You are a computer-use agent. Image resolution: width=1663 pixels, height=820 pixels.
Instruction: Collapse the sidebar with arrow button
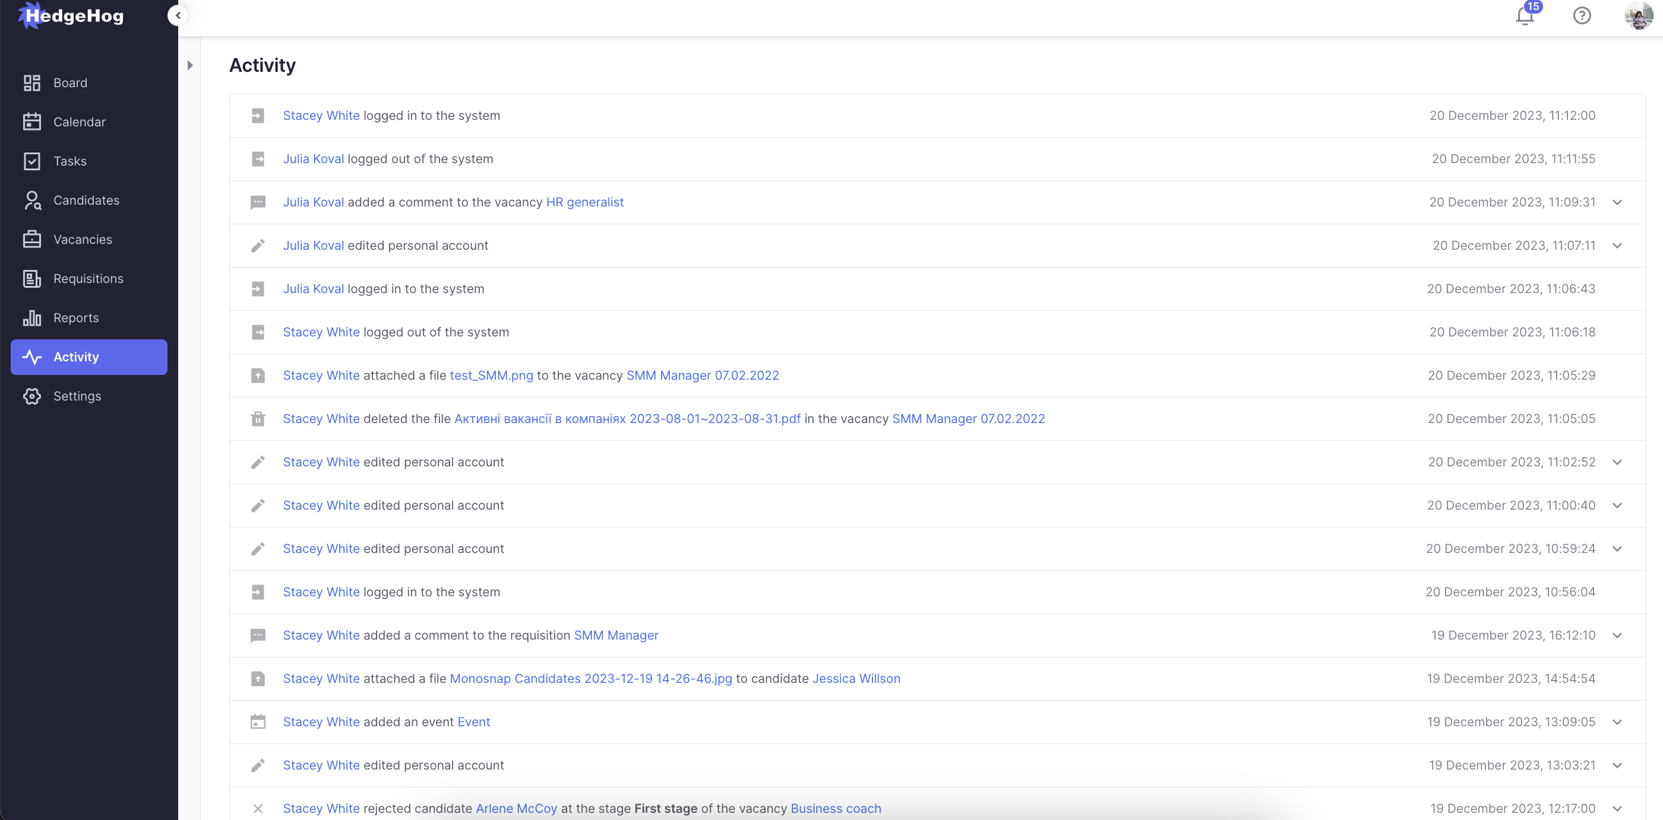[178, 15]
